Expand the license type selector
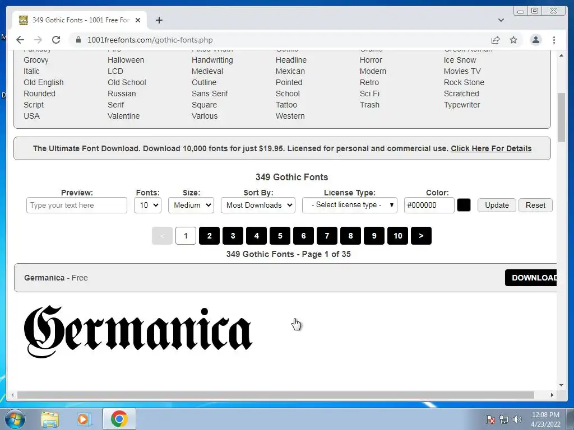Screen dimensions: 574x430 (350, 205)
